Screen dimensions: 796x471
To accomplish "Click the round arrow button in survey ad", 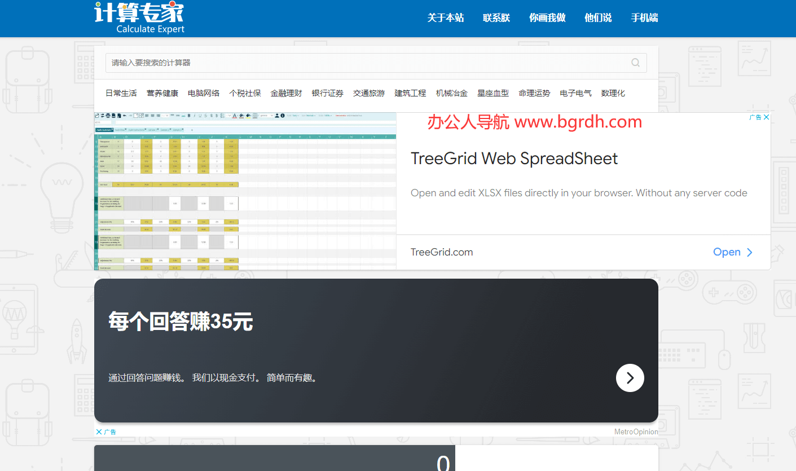I will pos(630,378).
